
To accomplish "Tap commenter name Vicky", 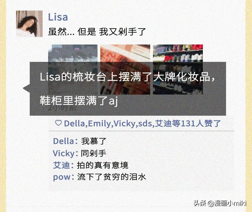I will click(64, 153).
